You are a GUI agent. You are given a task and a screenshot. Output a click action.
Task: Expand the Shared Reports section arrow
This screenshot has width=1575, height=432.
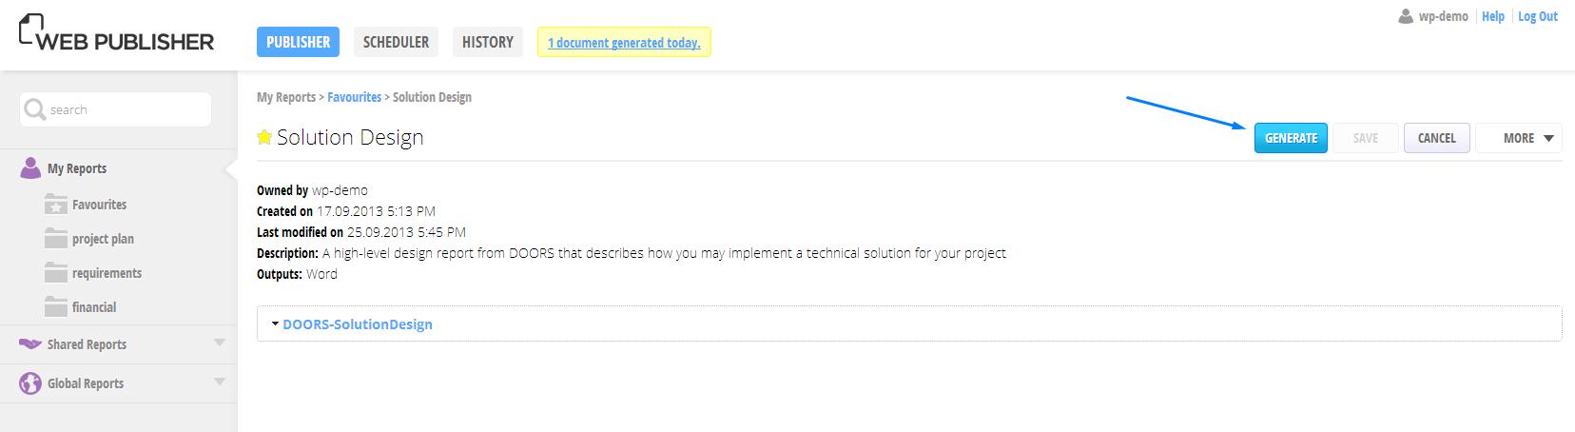click(x=220, y=343)
